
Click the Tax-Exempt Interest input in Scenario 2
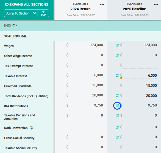138,65
